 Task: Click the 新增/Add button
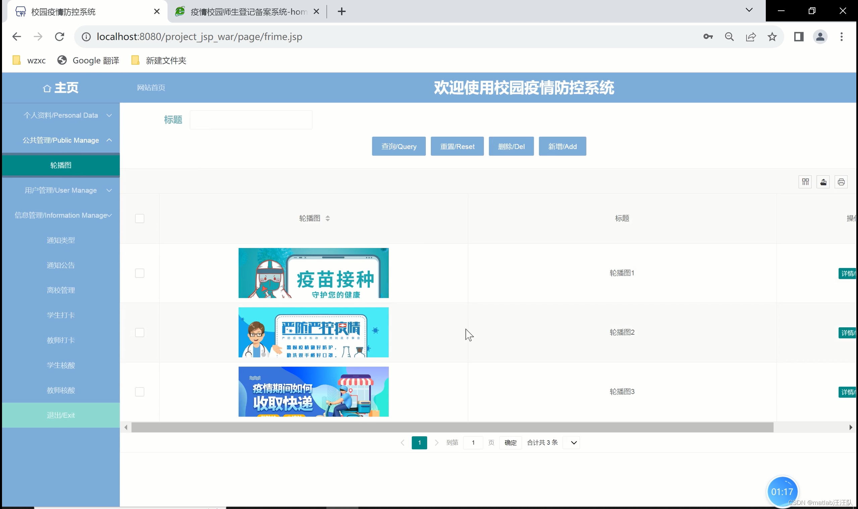click(x=562, y=146)
